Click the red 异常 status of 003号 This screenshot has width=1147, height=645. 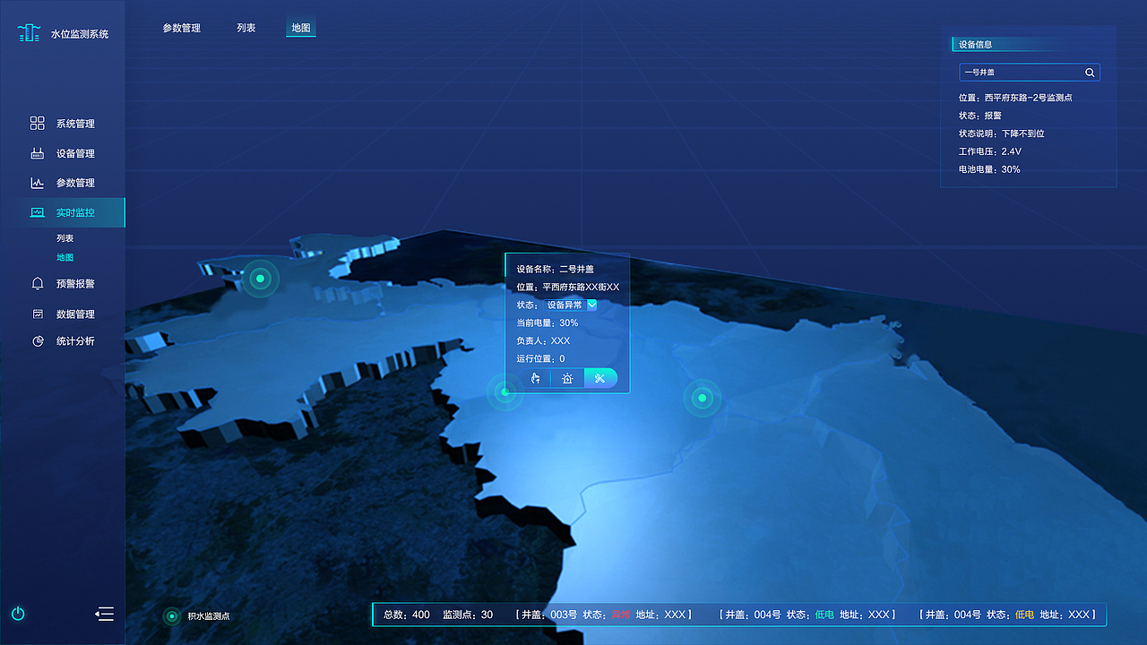pos(621,615)
